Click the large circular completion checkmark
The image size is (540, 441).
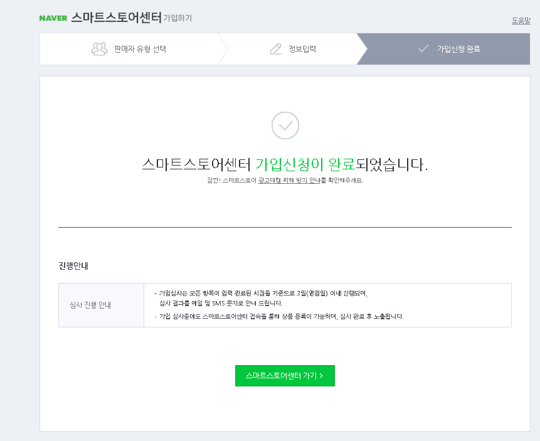[x=285, y=125]
